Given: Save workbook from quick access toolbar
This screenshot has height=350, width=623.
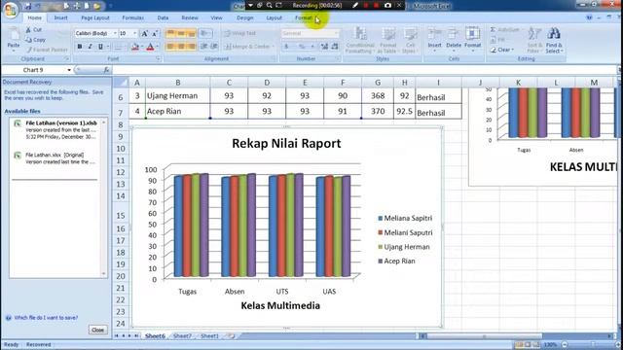Looking at the screenshot, I should pos(28,6).
